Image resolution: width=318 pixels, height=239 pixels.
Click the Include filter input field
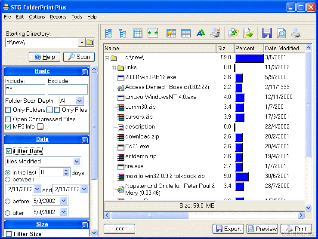[x=25, y=89]
